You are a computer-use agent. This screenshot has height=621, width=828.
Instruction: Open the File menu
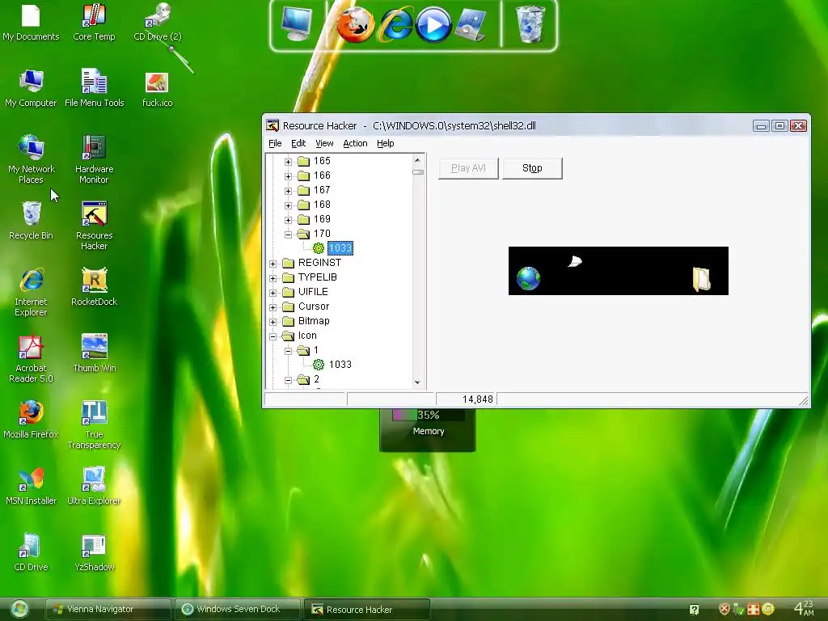click(275, 143)
